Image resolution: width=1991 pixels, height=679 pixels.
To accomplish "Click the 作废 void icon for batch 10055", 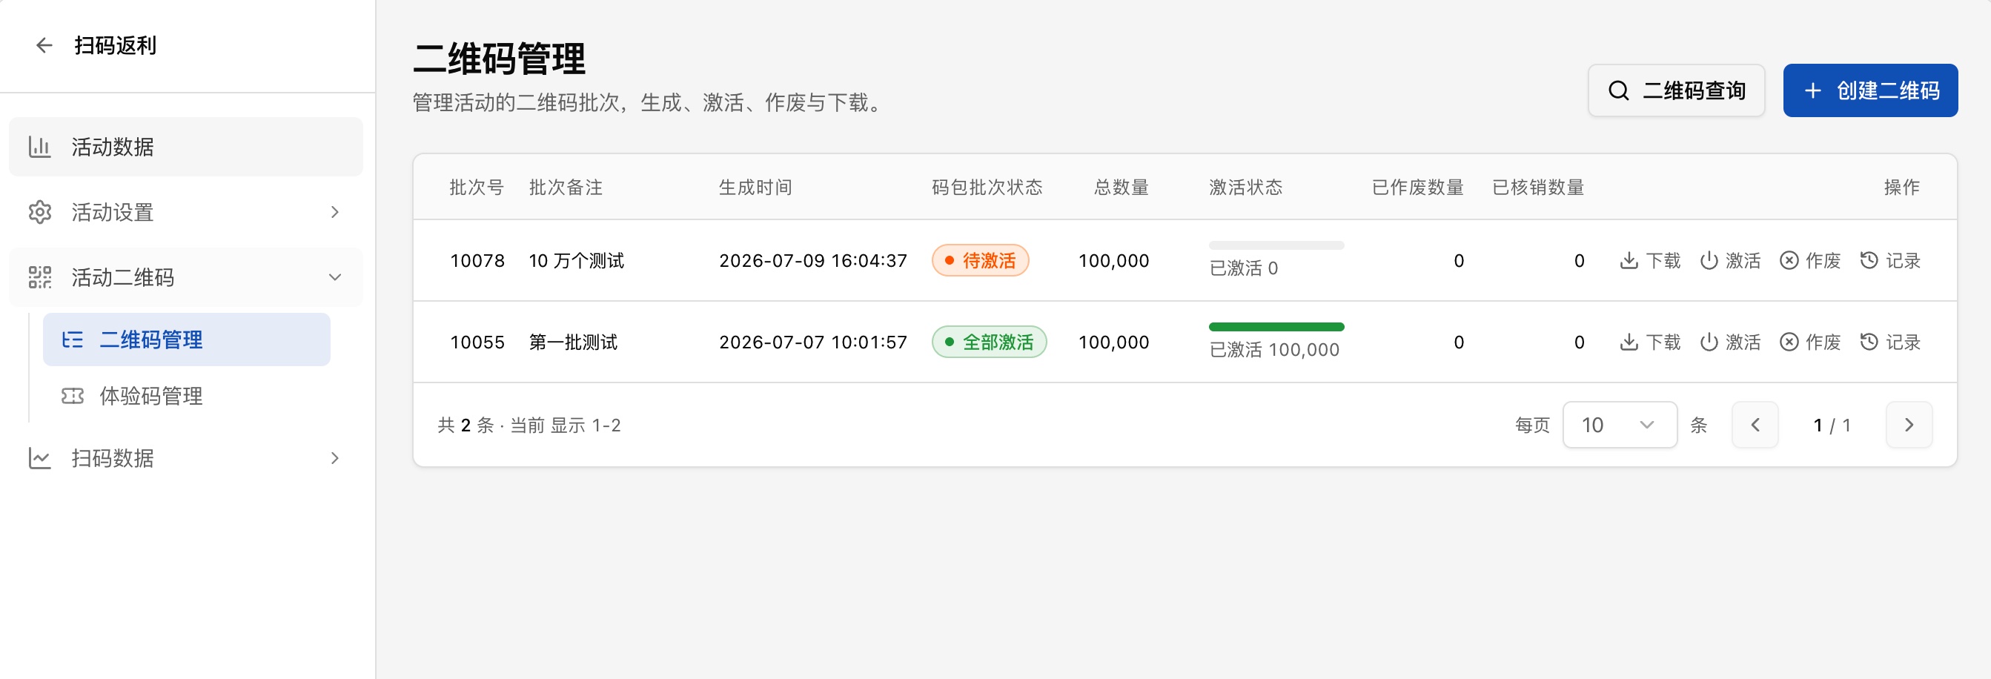I will click(x=1789, y=342).
